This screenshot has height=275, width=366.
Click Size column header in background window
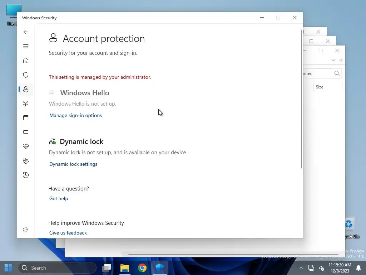point(320,87)
